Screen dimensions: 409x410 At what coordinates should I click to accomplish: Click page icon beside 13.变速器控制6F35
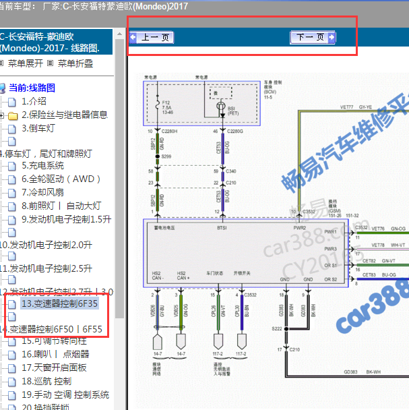pyautogui.click(x=11, y=304)
